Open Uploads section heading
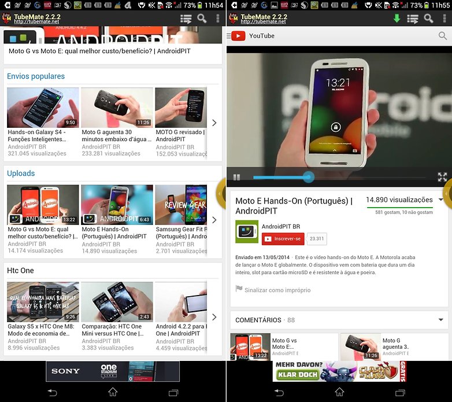Viewport: 452px width, 402px height. [x=21, y=174]
